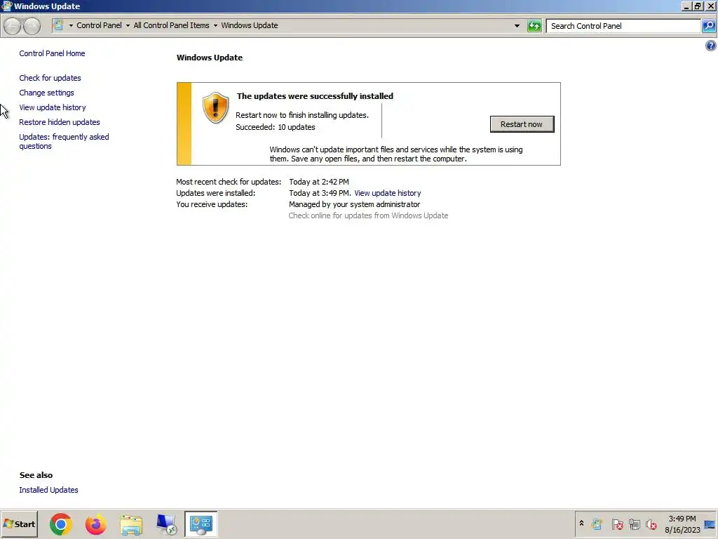The image size is (718, 539).
Task: Expand dropdown arrow after Control Panel
Action: tap(128, 26)
